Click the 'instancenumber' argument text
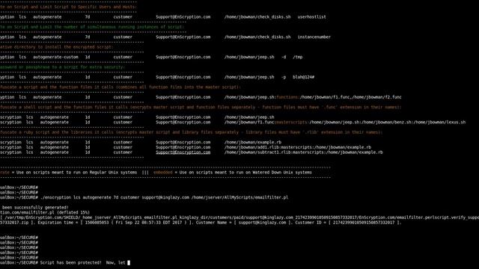Screen dimensions: 479x269 [314, 37]
